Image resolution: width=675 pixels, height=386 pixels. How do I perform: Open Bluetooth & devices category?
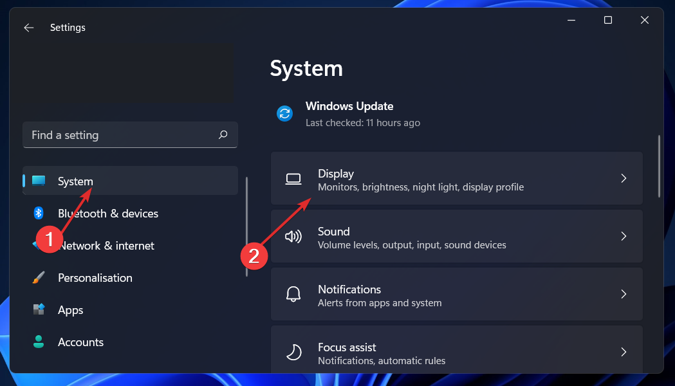point(130,213)
